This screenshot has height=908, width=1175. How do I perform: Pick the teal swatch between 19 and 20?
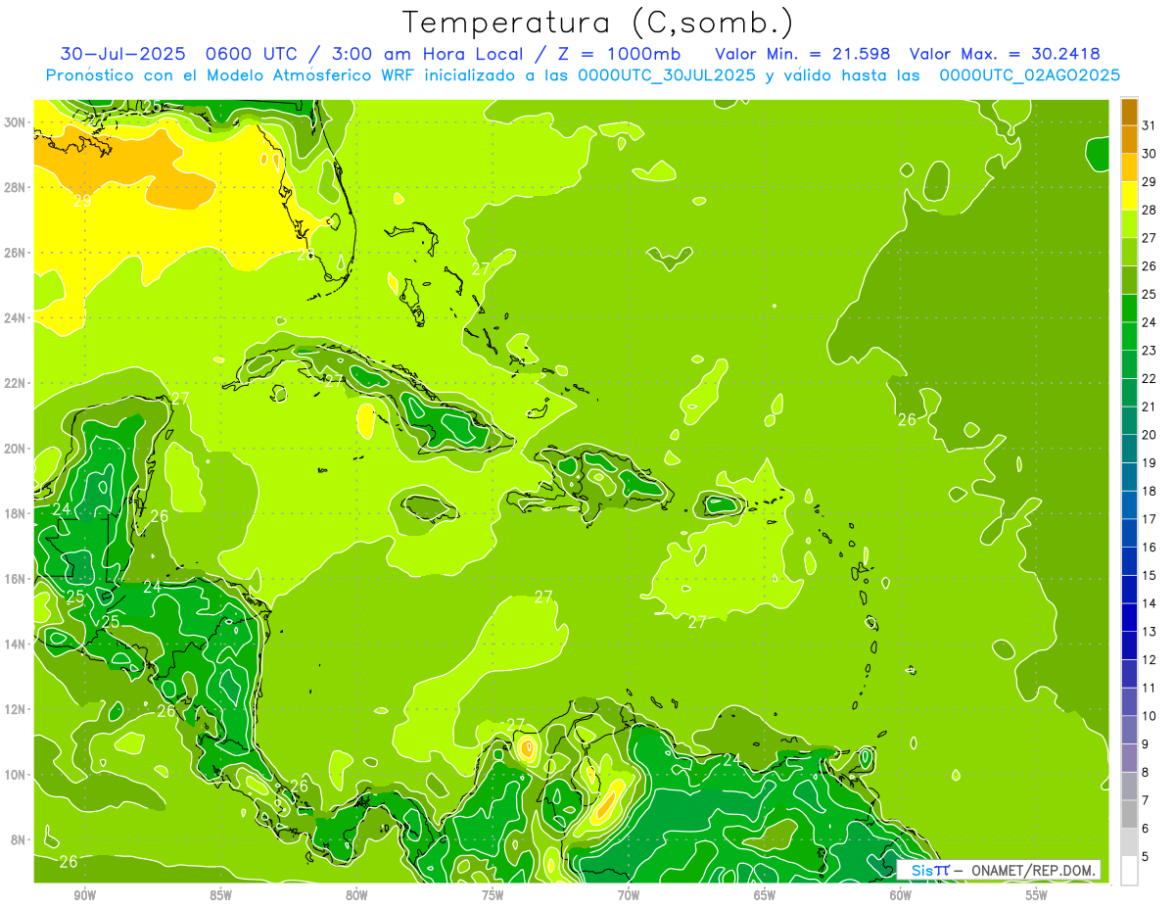(1130, 449)
